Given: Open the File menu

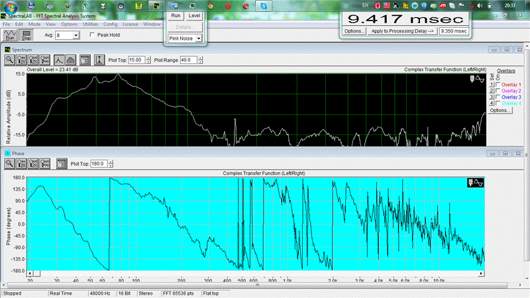Looking at the screenshot, I should coord(7,25).
